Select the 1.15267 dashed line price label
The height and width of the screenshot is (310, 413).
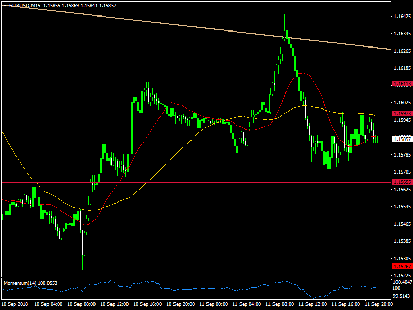[x=402, y=267]
